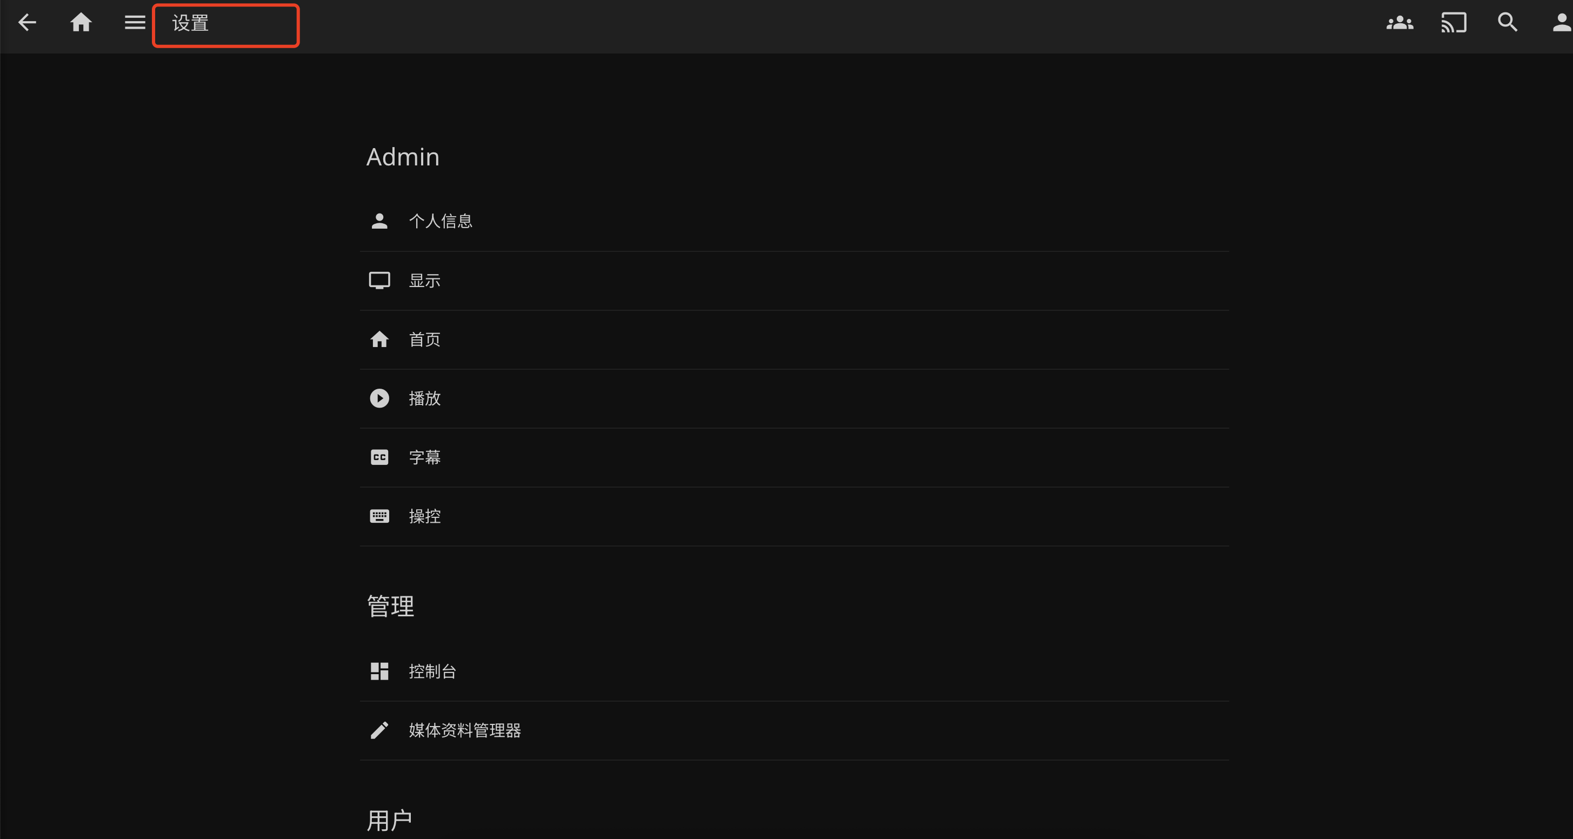Open the home icon in top bar
Image resolution: width=1573 pixels, height=839 pixels.
(x=81, y=23)
